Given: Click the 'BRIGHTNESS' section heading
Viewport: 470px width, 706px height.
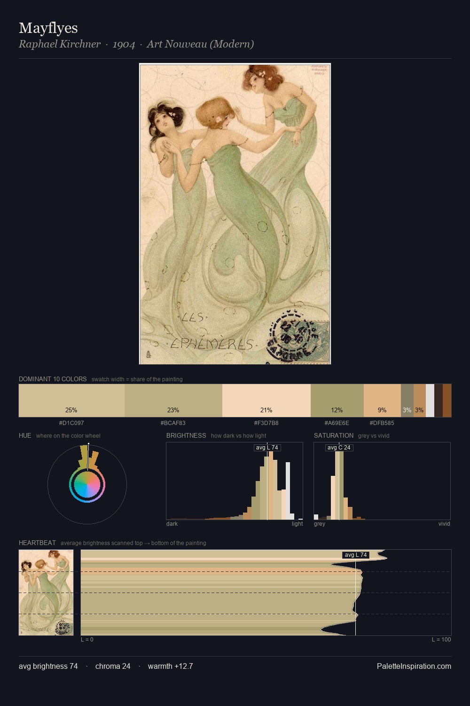Looking at the screenshot, I should [186, 435].
